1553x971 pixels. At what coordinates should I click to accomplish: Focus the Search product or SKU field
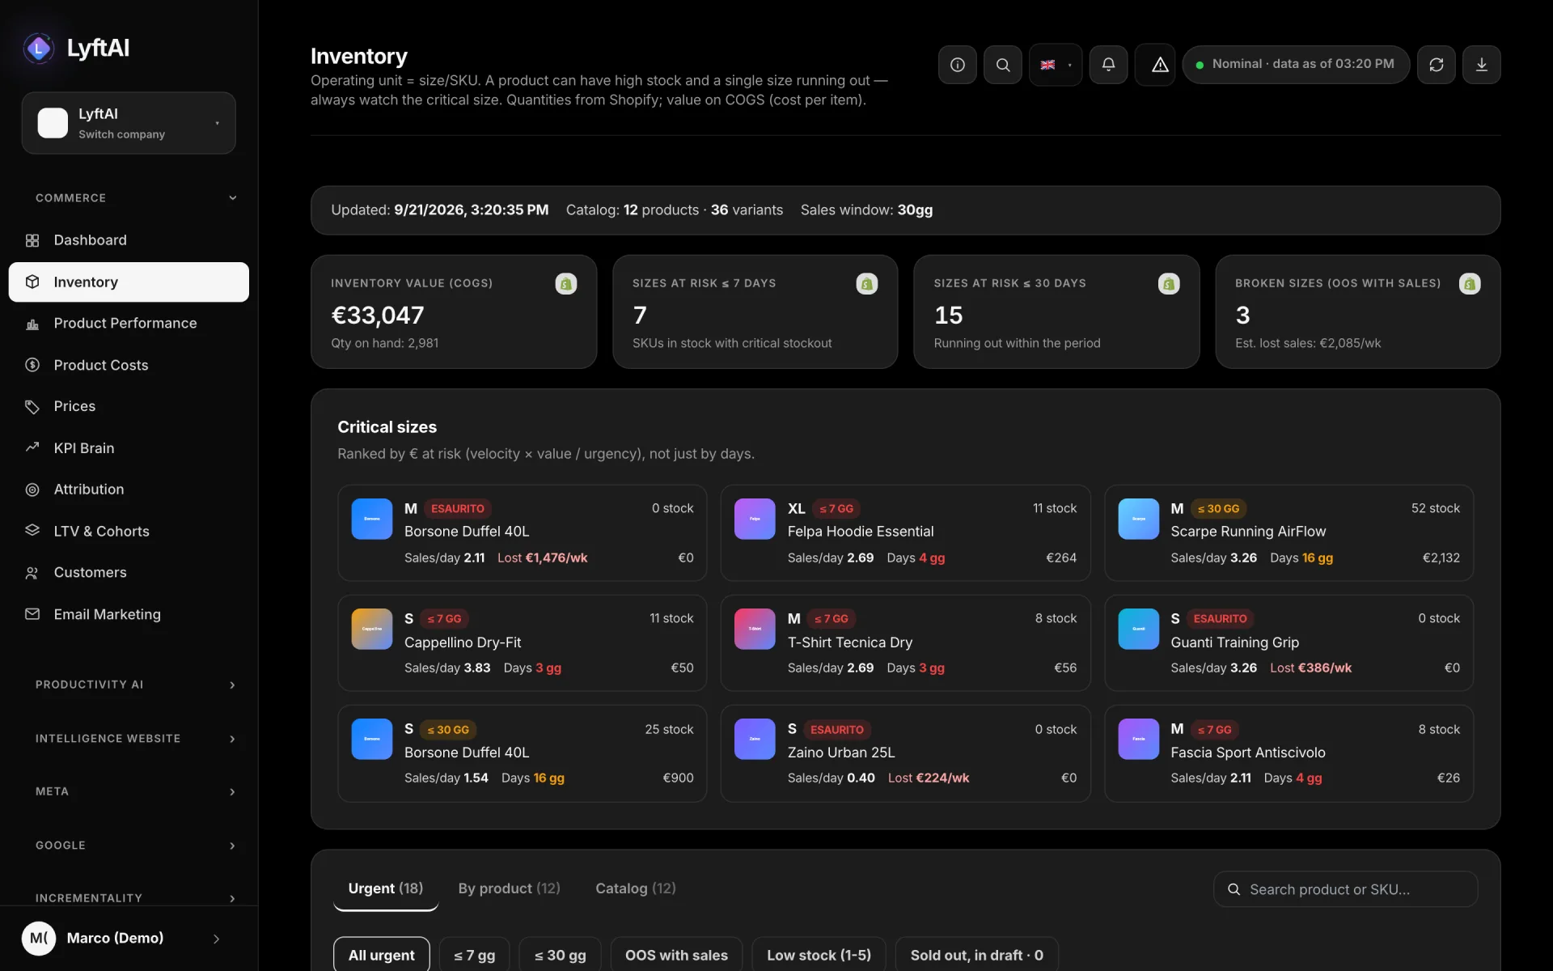tap(1345, 889)
